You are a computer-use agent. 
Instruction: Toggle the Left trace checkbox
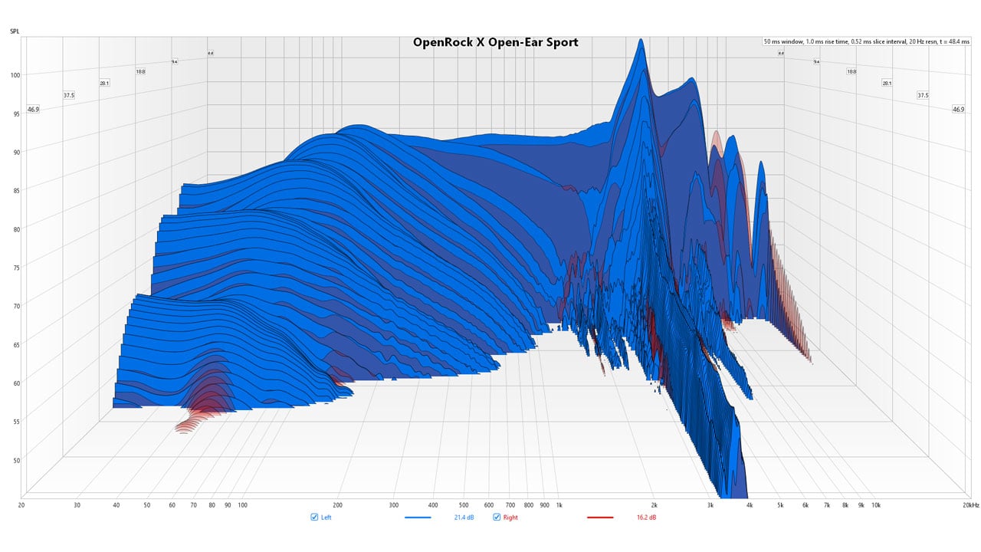pyautogui.click(x=314, y=517)
